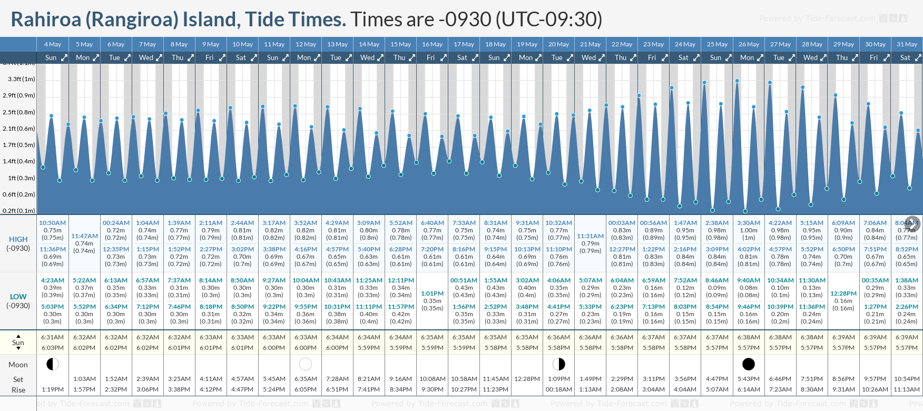Select the 31 May date header

pos(907,44)
